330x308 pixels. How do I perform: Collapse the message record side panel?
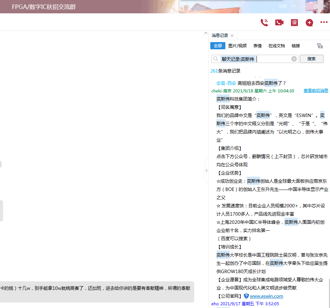[207, 170]
